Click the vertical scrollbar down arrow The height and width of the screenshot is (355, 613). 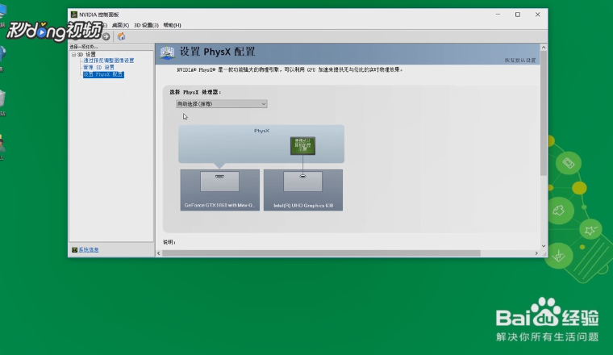(x=544, y=246)
